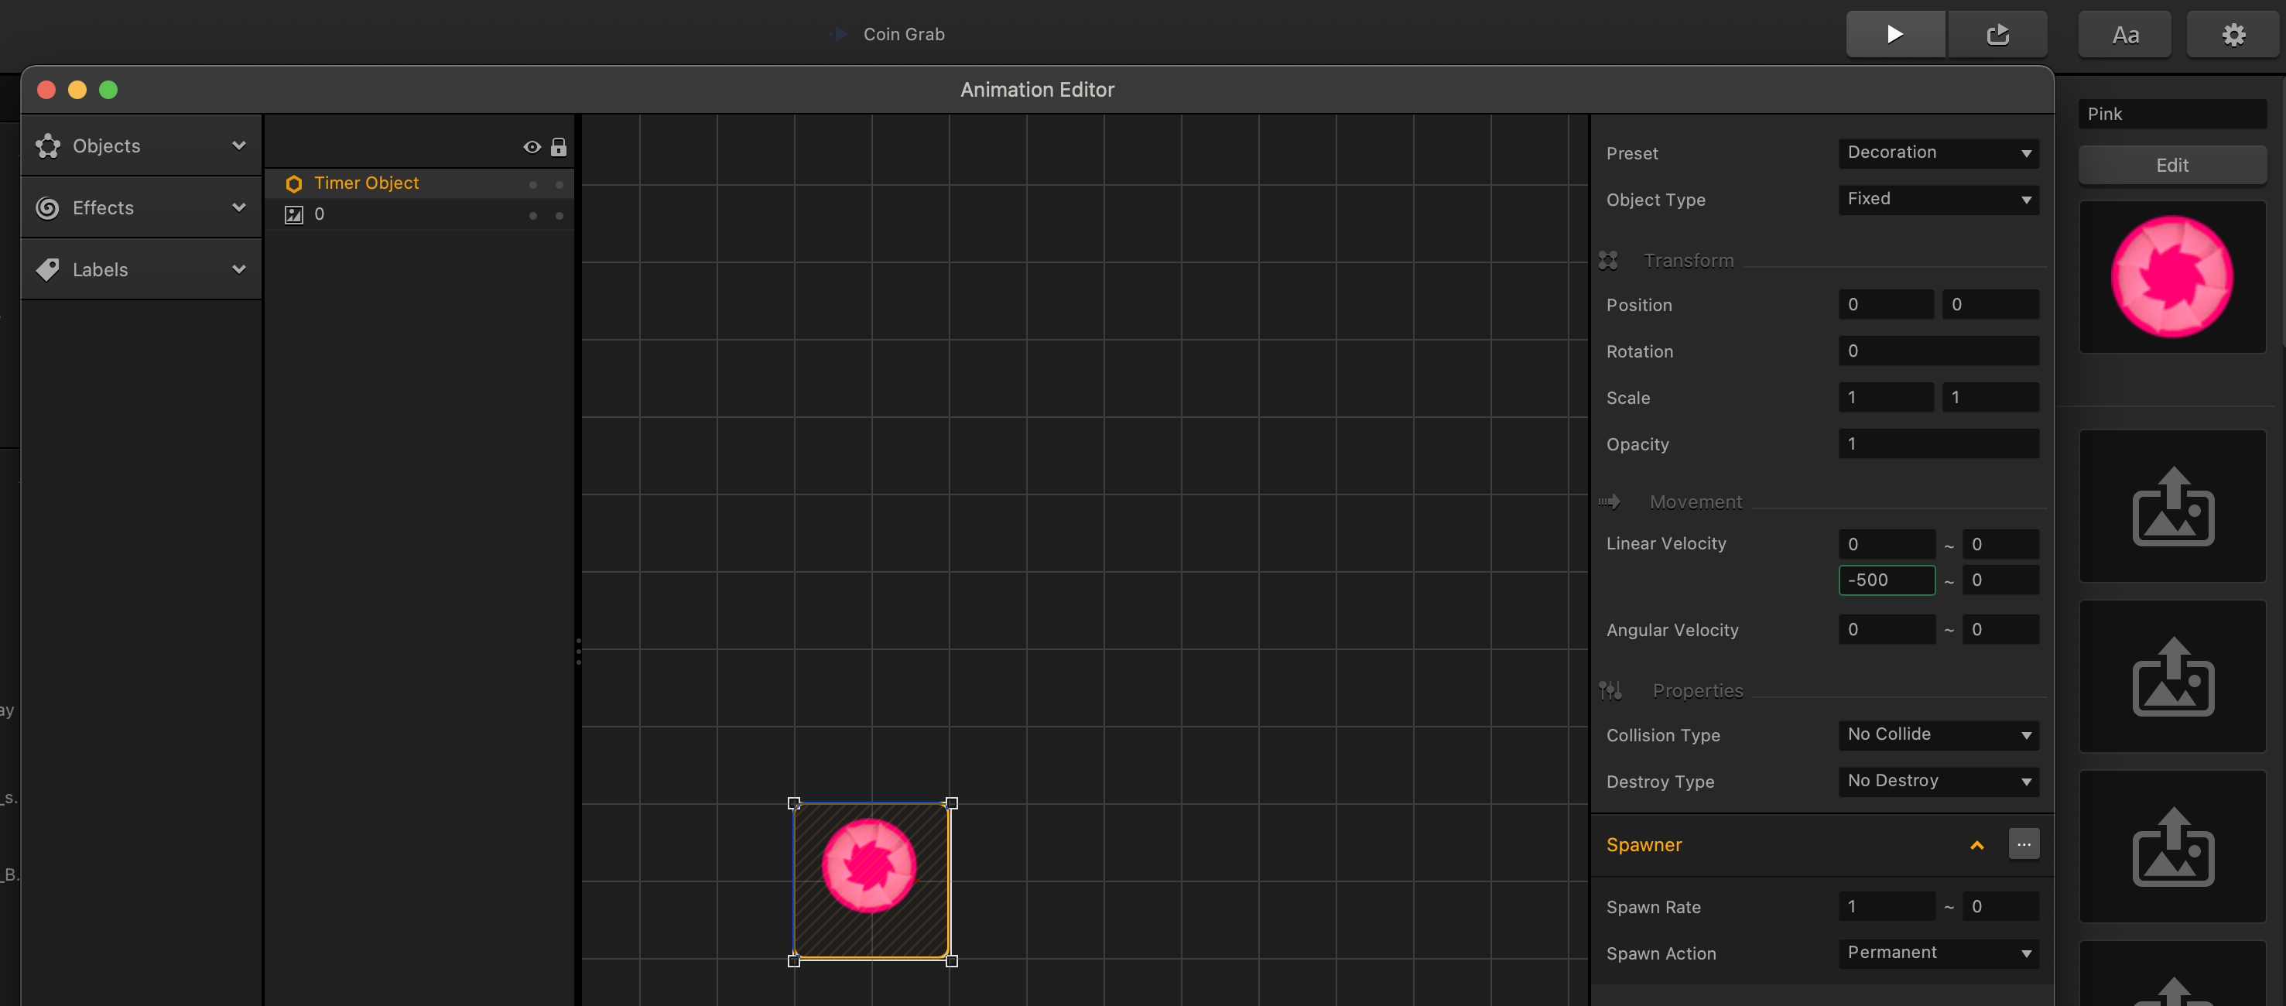The image size is (2286, 1006).
Task: Click the Objects panel flower icon
Action: pyautogui.click(x=48, y=145)
